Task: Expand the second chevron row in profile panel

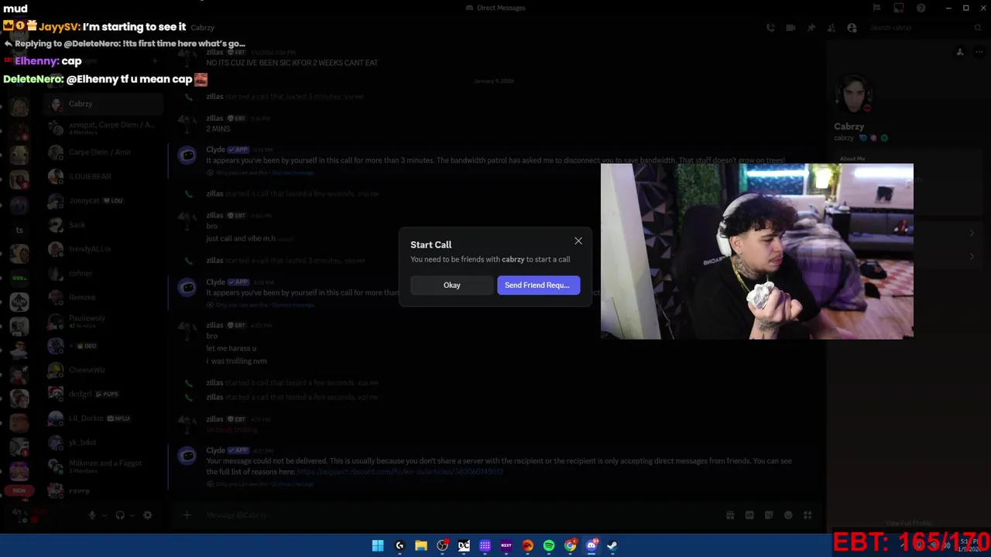Action: click(972, 256)
